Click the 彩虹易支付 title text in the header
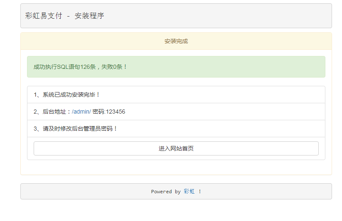The height and width of the screenshot is (221, 342). pyautogui.click(x=44, y=16)
